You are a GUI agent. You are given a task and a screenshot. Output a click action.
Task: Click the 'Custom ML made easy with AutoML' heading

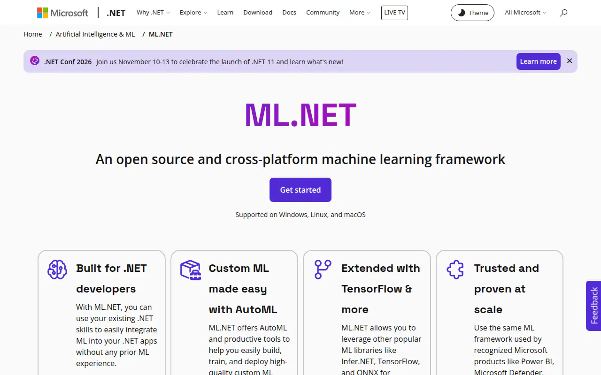point(243,289)
